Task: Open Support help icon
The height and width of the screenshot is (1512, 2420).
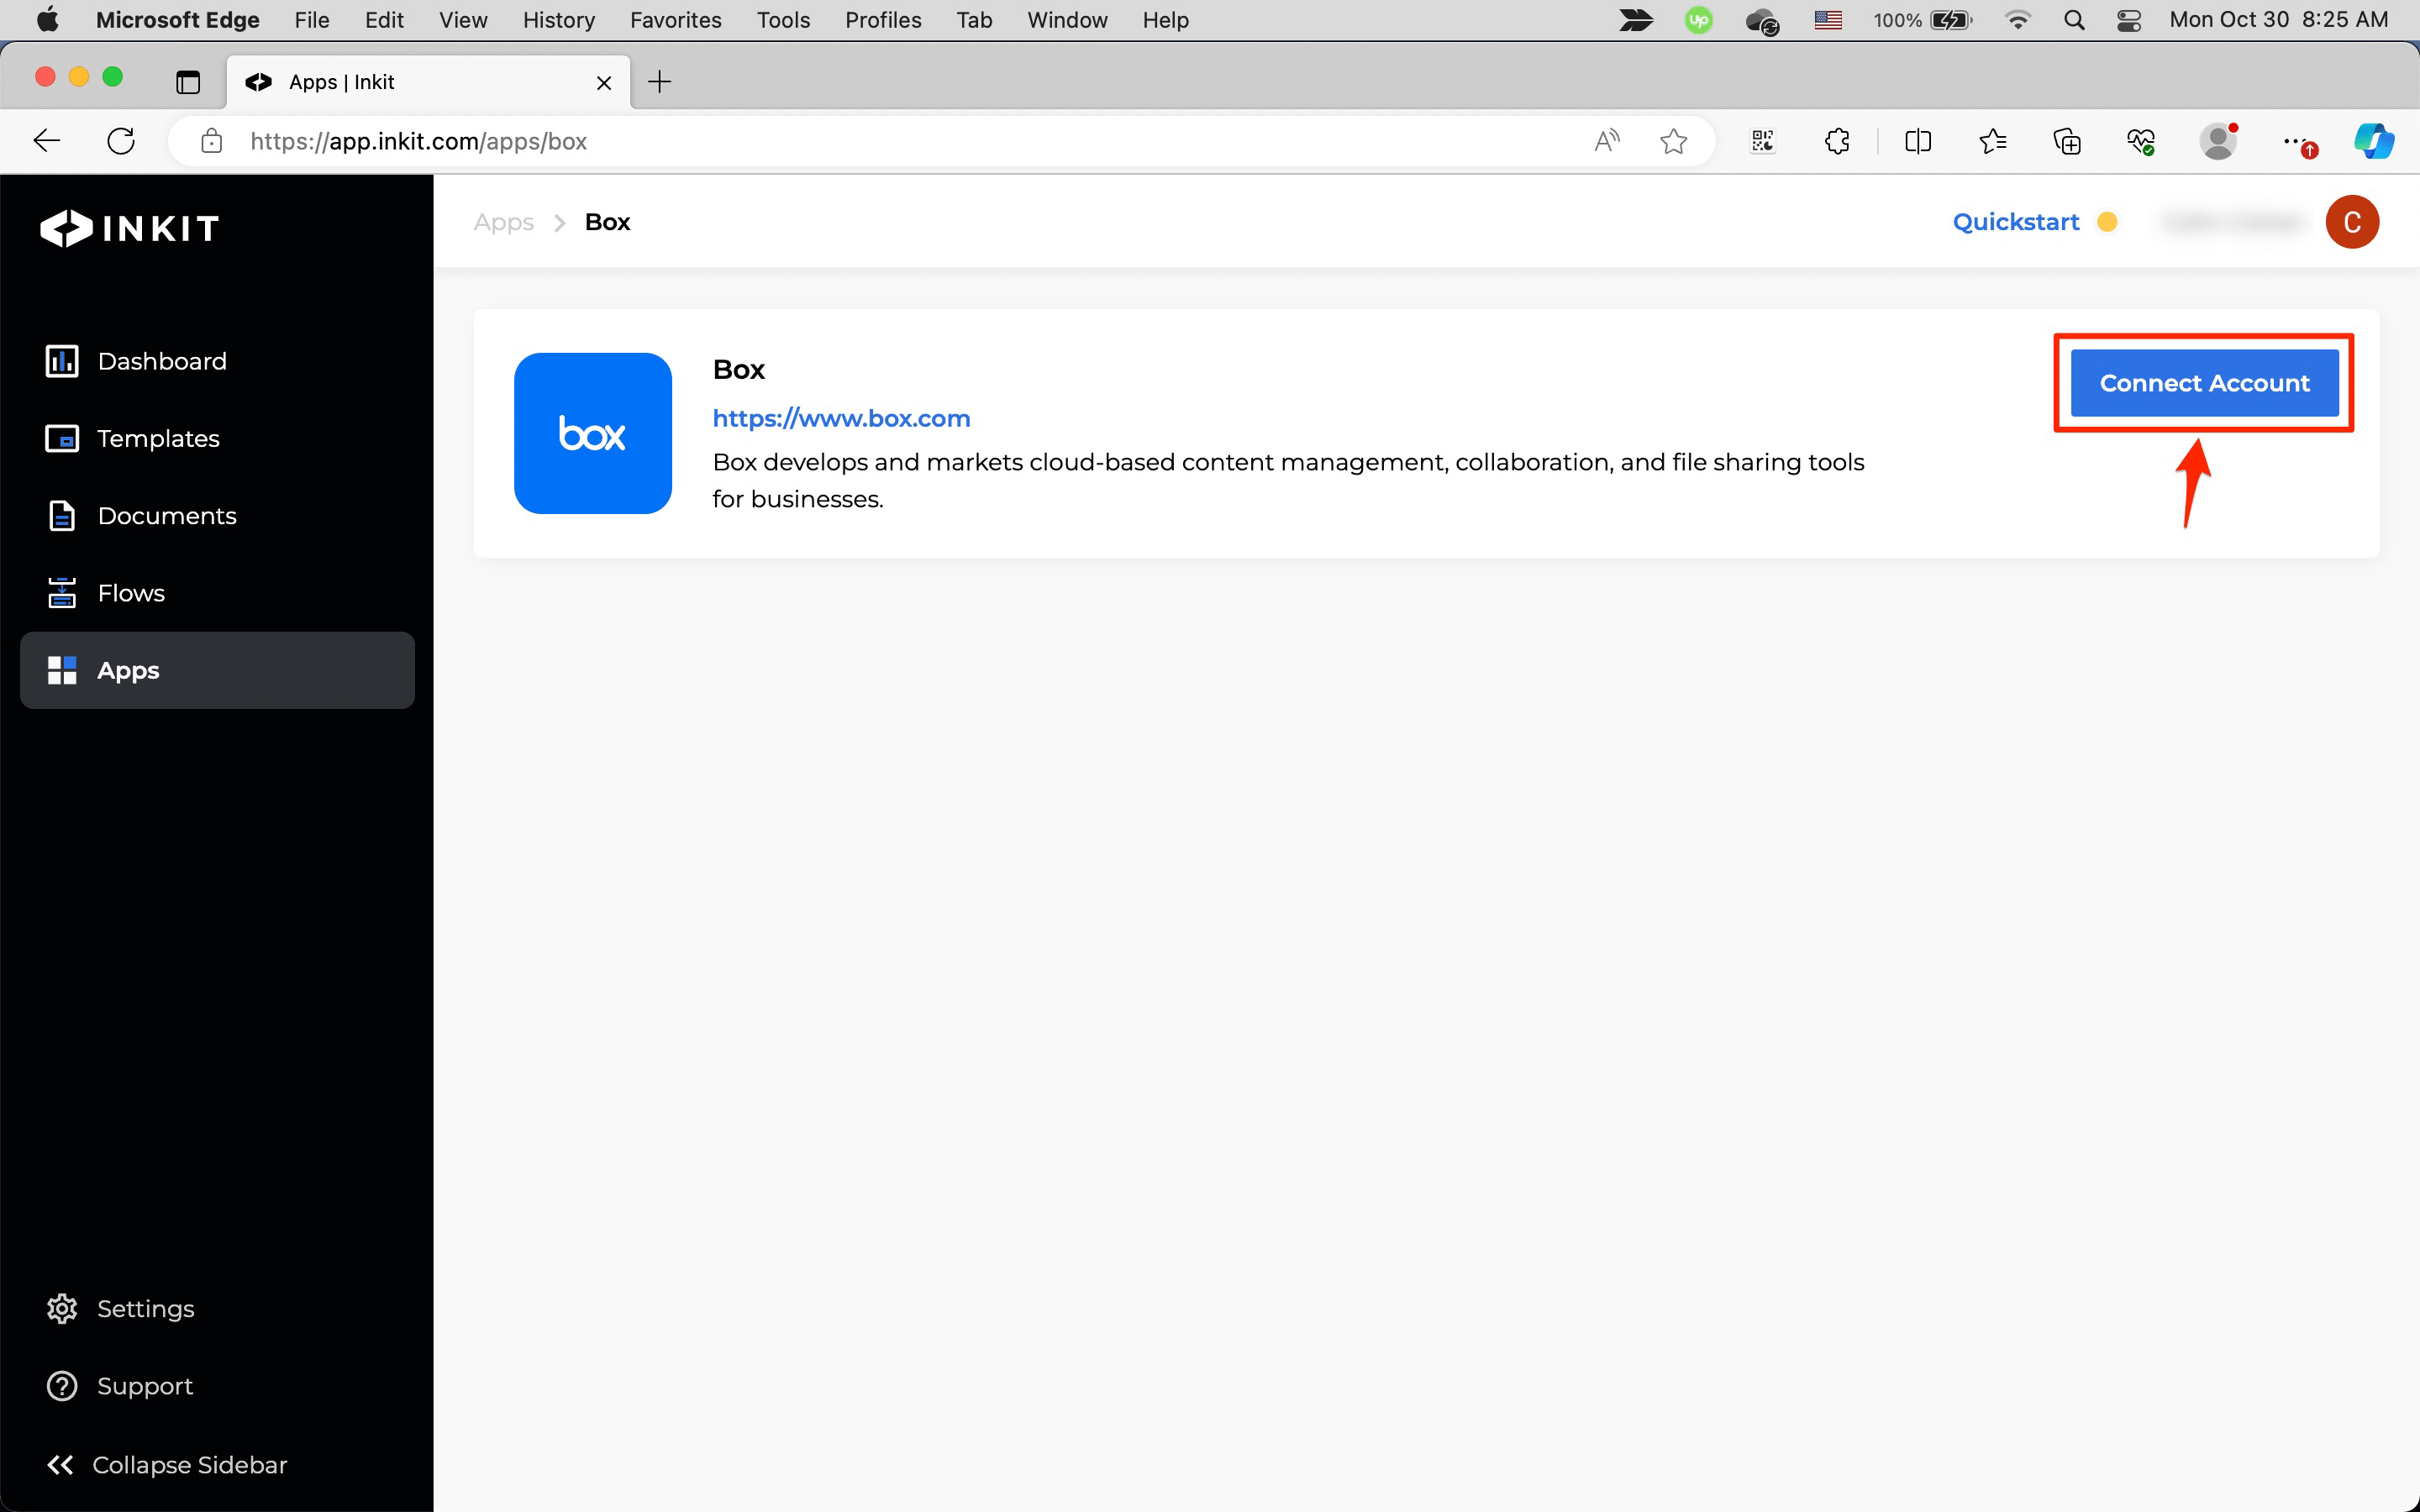Action: (x=62, y=1386)
